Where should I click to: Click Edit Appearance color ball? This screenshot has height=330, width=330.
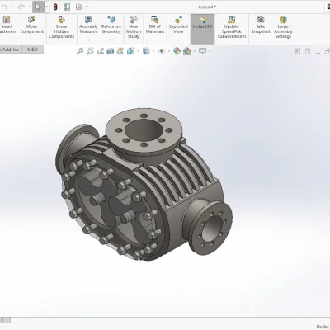[x=177, y=51]
